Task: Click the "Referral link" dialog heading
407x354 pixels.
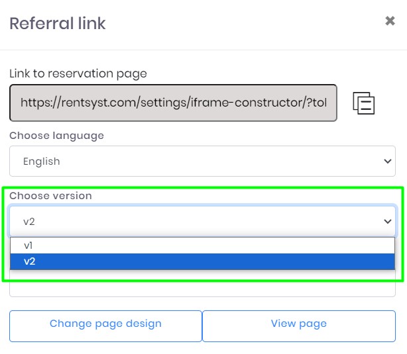Action: point(57,24)
